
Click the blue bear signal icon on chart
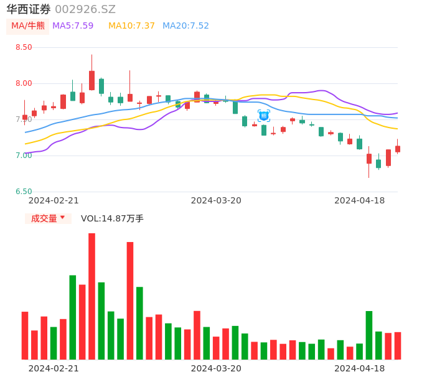[264, 116]
